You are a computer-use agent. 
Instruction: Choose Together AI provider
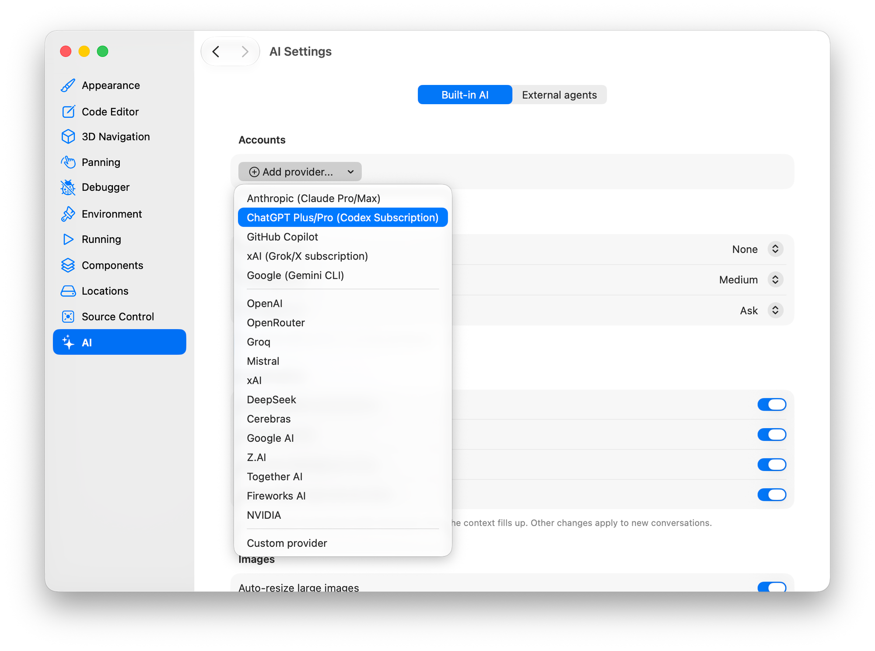(x=343, y=477)
